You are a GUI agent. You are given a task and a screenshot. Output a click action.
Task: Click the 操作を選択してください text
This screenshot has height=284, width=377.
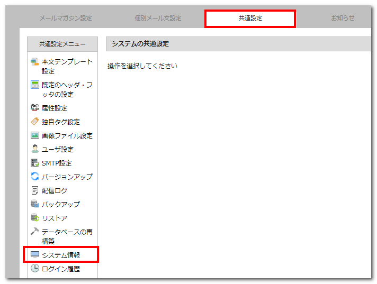point(142,66)
